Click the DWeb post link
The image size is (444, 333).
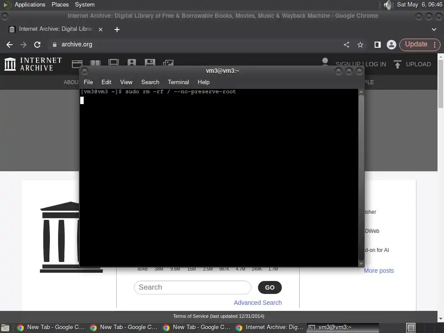(x=372, y=231)
